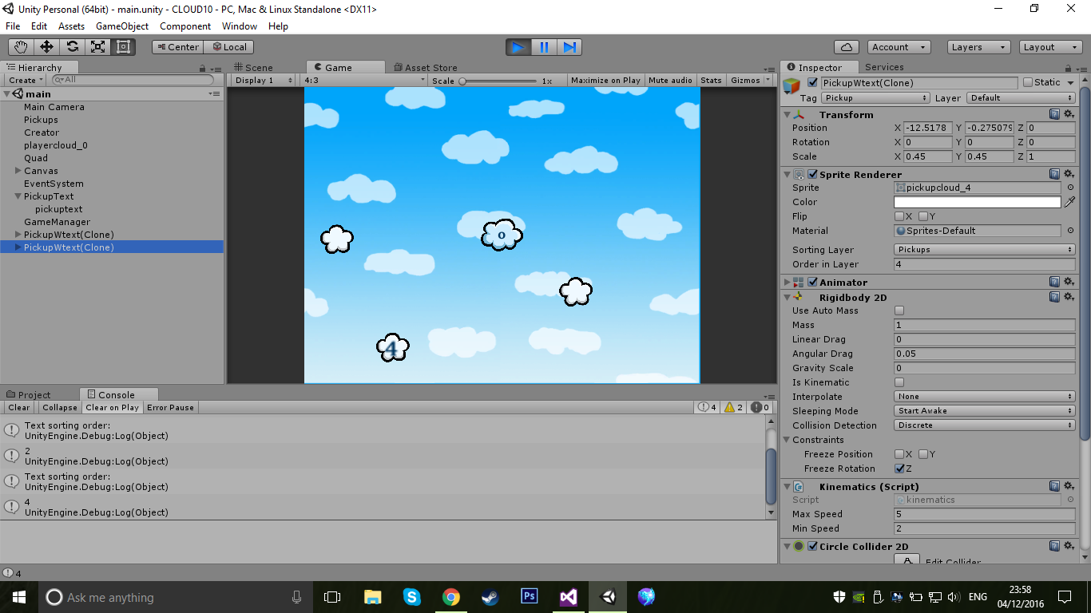This screenshot has height=613, width=1091.
Task: Click Mute audio button
Action: [x=670, y=81]
